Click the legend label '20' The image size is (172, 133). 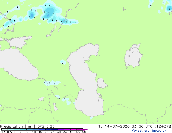tap(46, 132)
